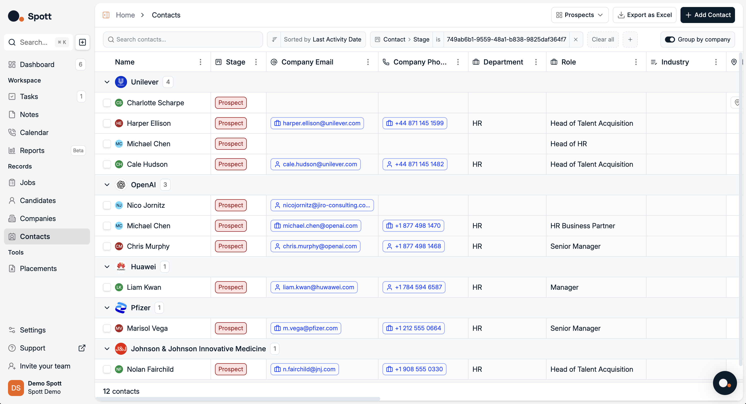Screen dimensions: 746x404
Task: Navigate to Home breadcrumb
Action: click(125, 15)
